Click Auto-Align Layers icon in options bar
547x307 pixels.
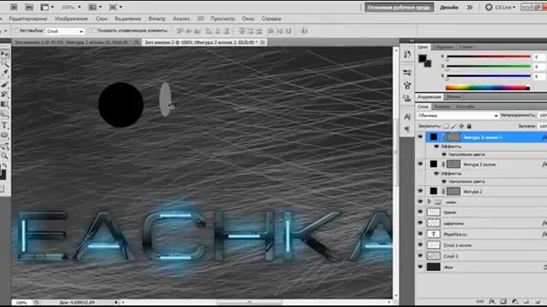pyautogui.click(x=304, y=31)
